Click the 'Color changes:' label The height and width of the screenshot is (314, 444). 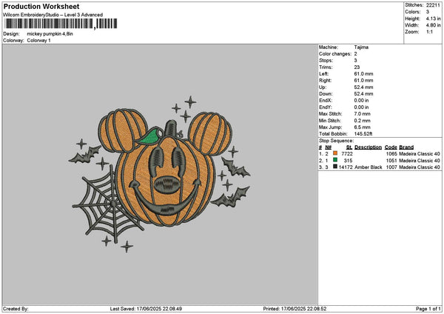click(335, 54)
